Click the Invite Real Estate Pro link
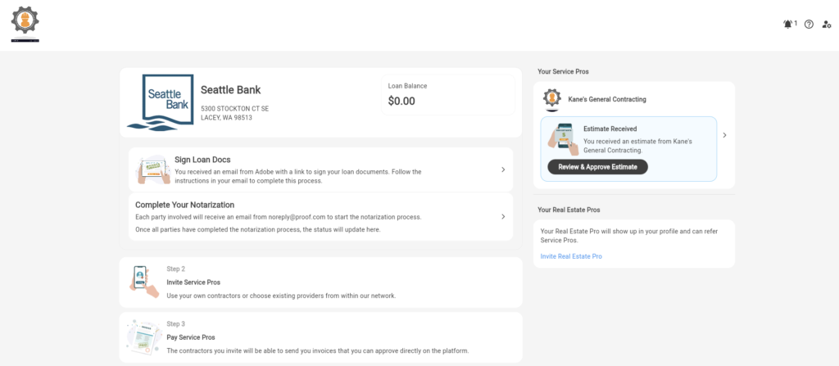 [571, 256]
